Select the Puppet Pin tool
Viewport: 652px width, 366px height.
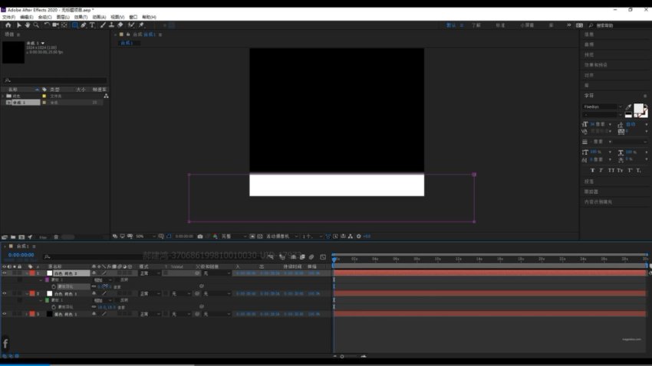point(141,25)
